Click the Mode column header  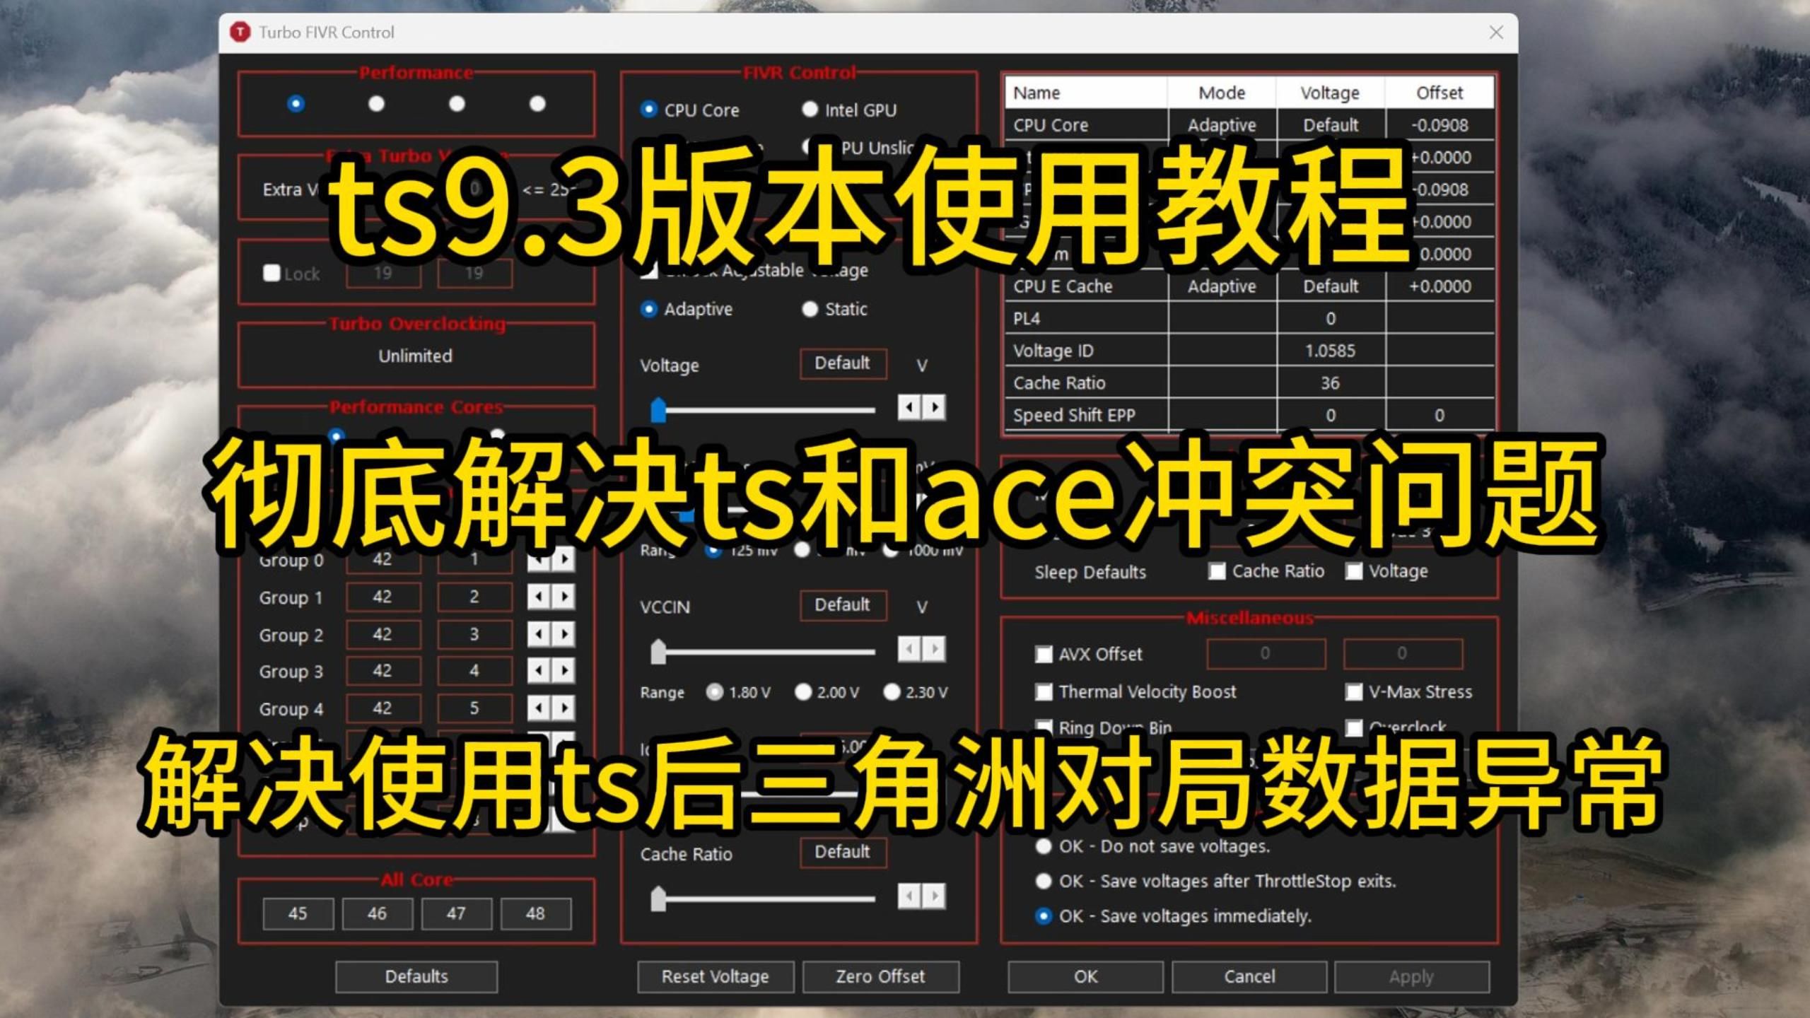coord(1222,93)
